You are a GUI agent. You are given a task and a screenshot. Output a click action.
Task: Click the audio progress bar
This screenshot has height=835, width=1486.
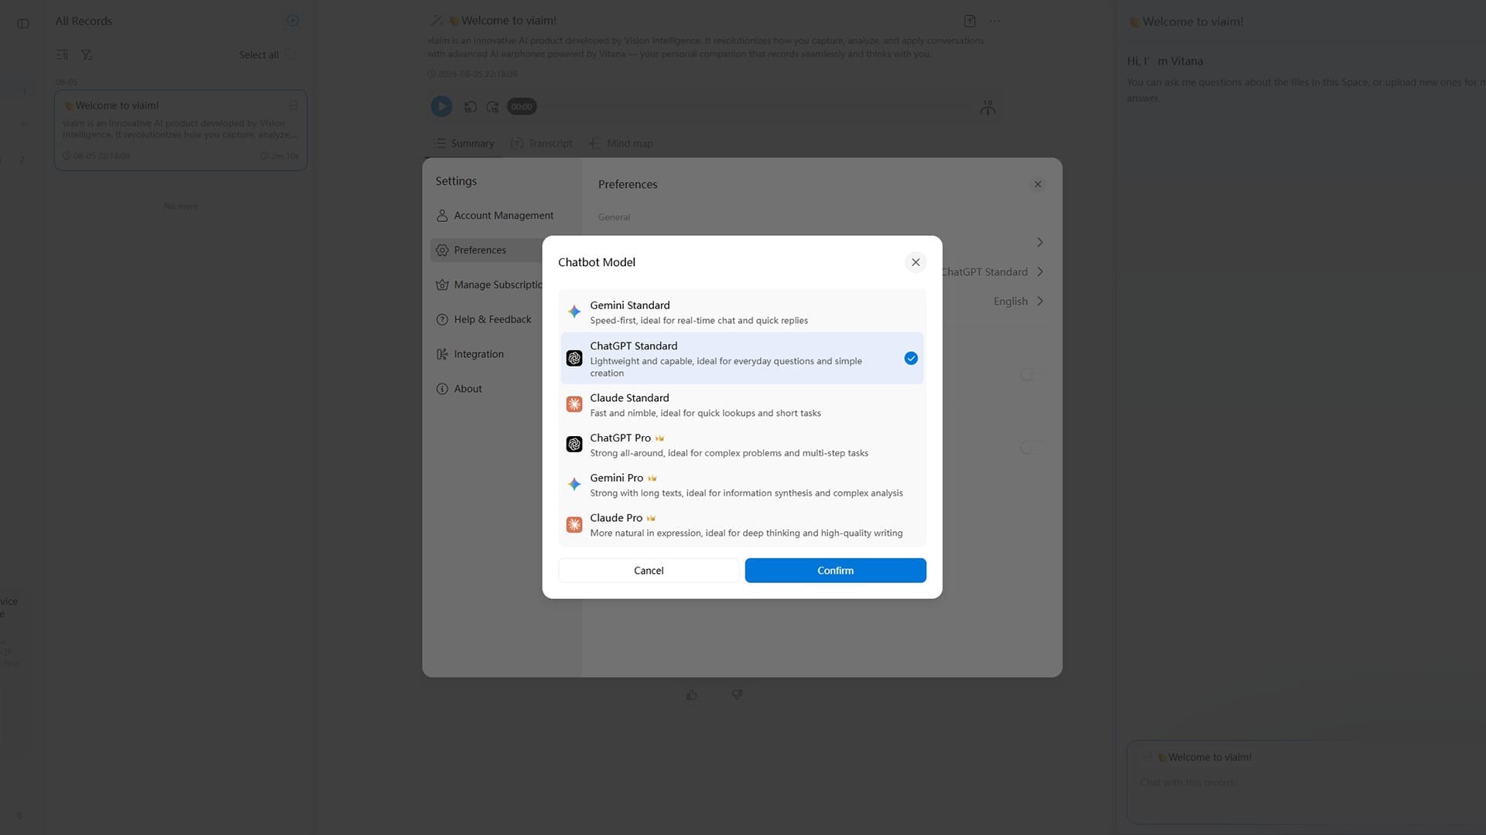pos(755,107)
